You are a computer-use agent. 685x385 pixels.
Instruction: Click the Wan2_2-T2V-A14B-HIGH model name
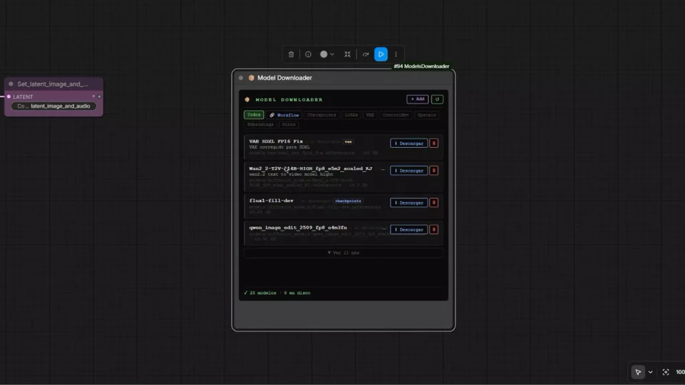(310, 168)
